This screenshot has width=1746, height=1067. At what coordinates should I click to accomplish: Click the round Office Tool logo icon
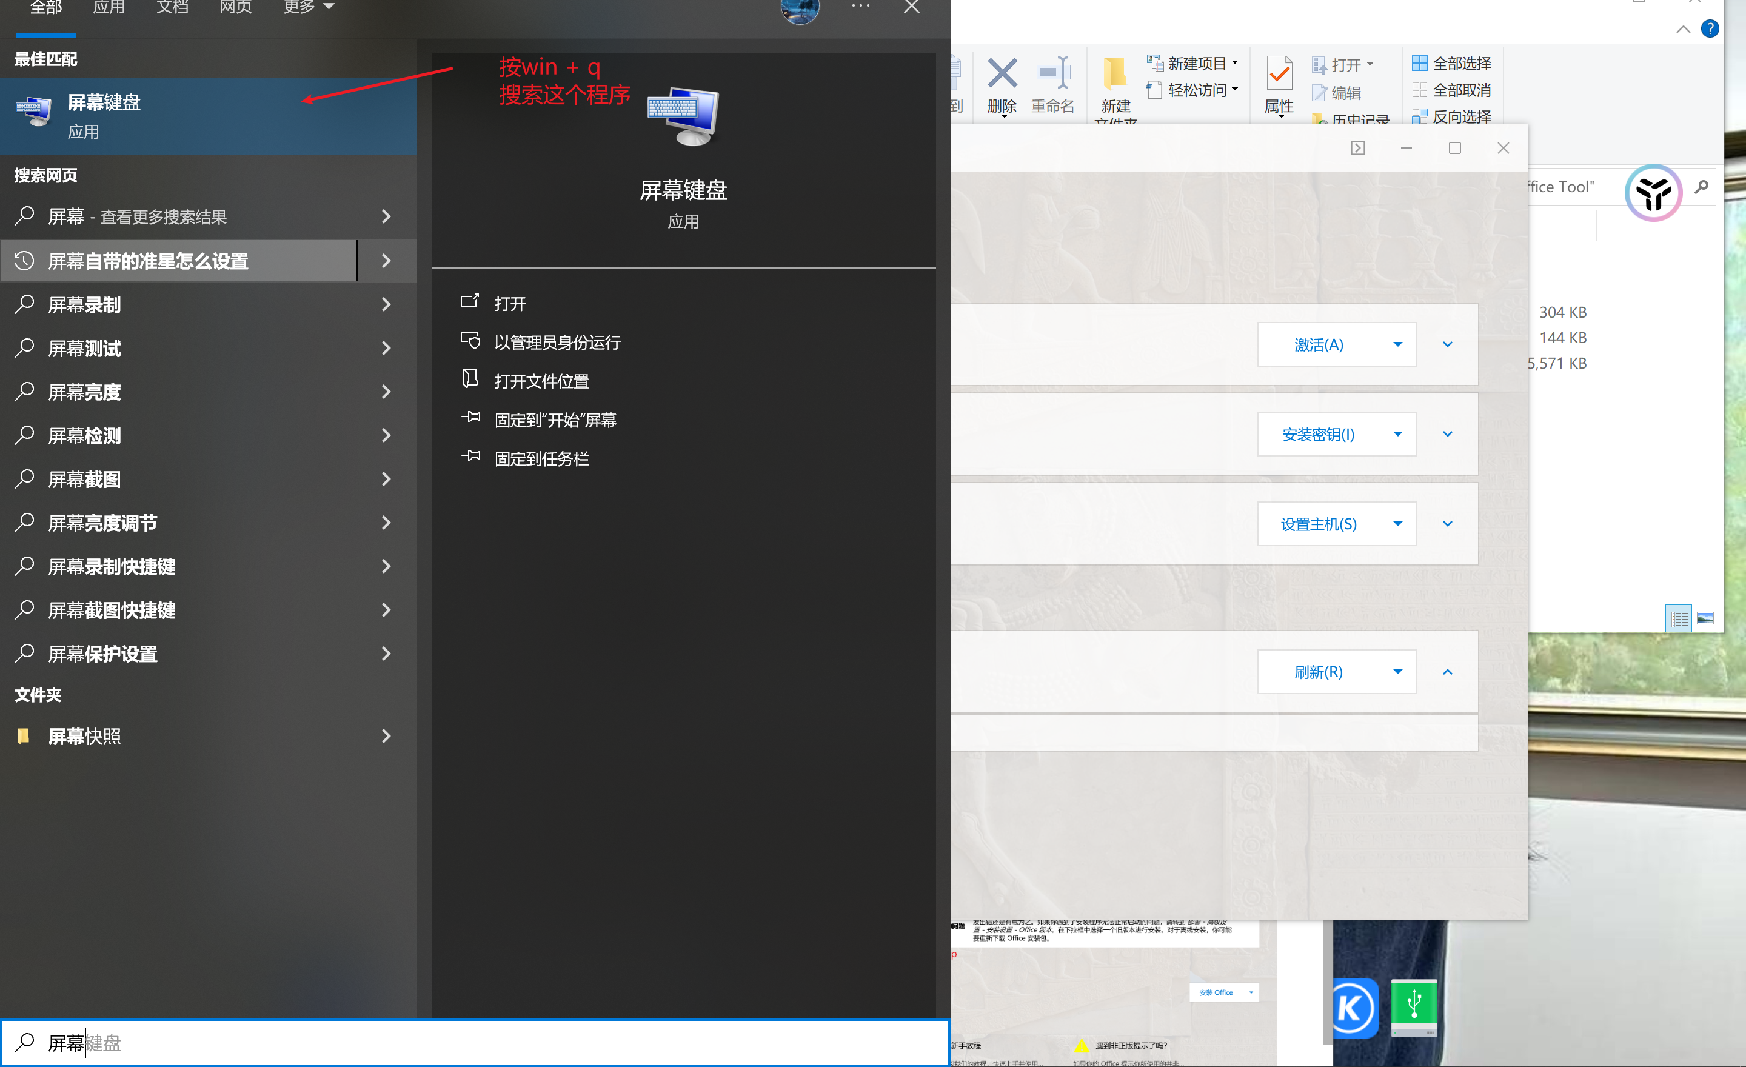coord(1653,193)
